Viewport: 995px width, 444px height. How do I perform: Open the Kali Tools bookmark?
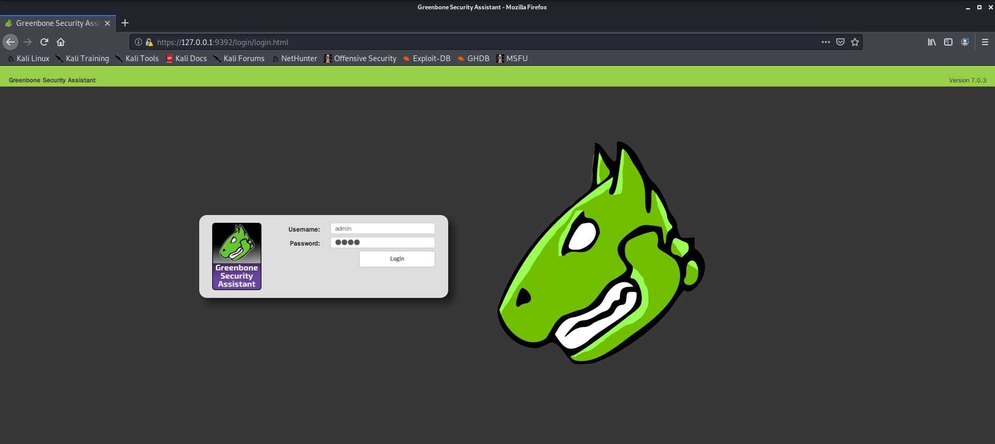coord(137,59)
